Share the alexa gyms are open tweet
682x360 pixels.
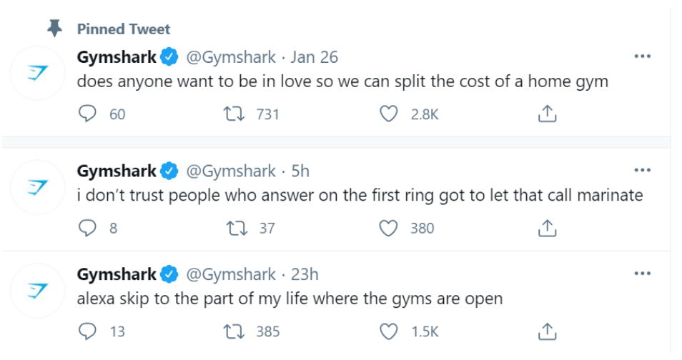point(547,331)
